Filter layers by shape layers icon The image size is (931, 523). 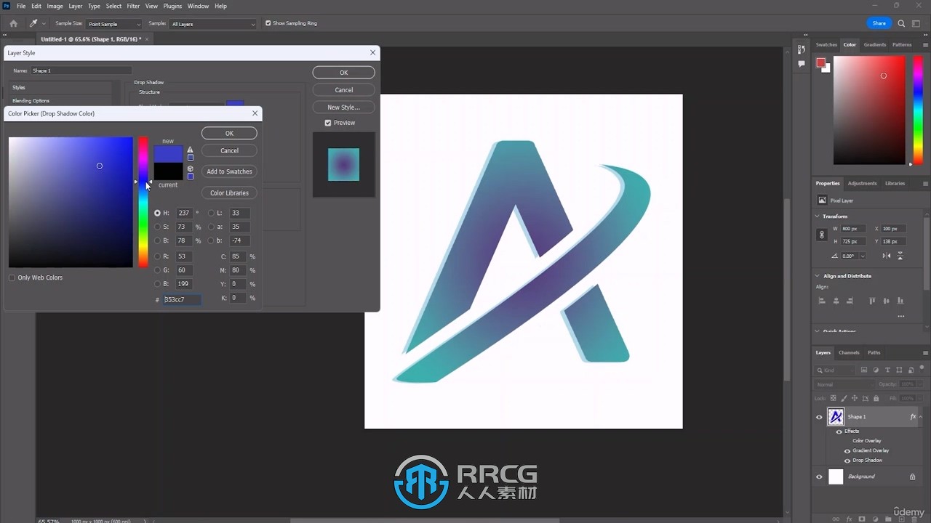tap(899, 370)
